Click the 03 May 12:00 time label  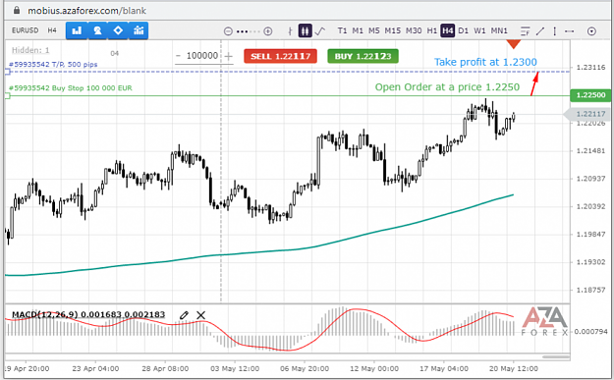235,368
